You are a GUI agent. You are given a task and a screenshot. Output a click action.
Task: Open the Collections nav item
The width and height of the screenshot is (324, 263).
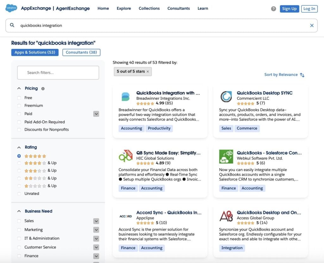tap(149, 9)
